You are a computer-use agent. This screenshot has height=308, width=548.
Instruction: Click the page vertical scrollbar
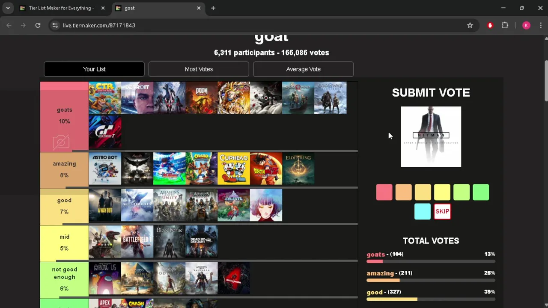(545, 81)
